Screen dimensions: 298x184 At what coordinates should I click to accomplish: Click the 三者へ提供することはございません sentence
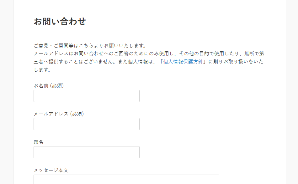[x=75, y=62]
